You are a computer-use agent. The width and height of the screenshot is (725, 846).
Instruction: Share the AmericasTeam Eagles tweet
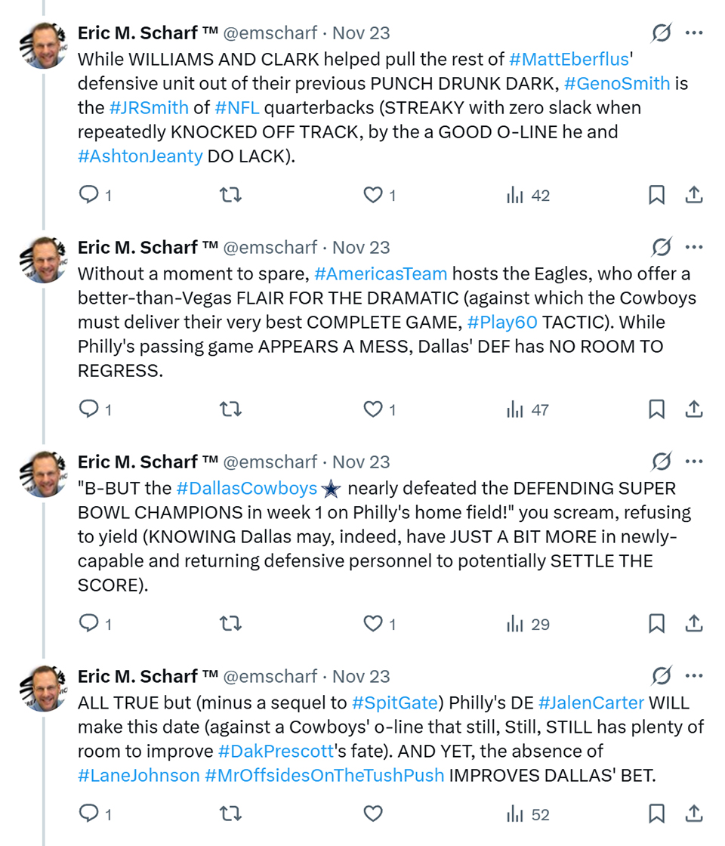pyautogui.click(x=694, y=410)
